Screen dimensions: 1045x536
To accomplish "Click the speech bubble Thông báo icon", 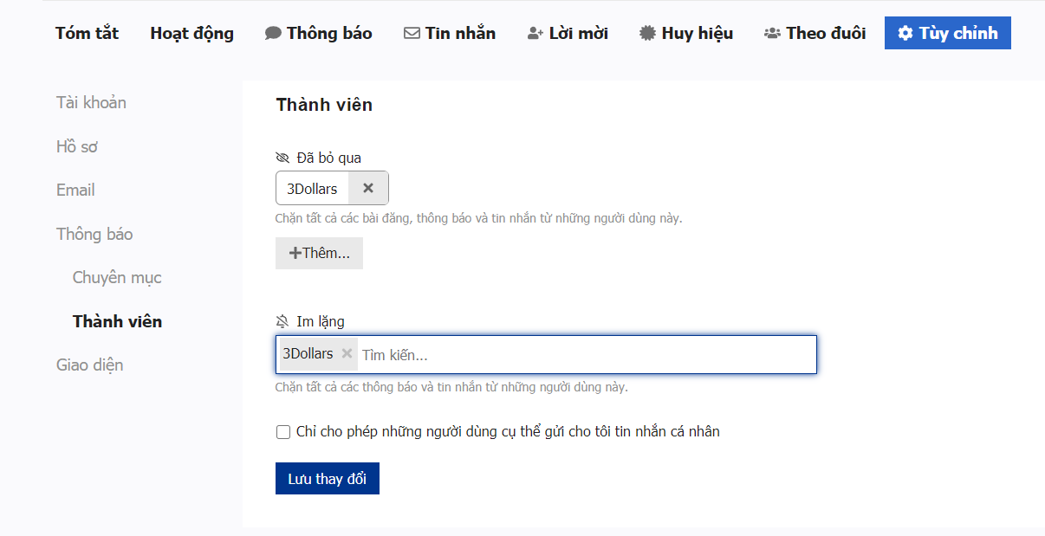I will pos(273,34).
